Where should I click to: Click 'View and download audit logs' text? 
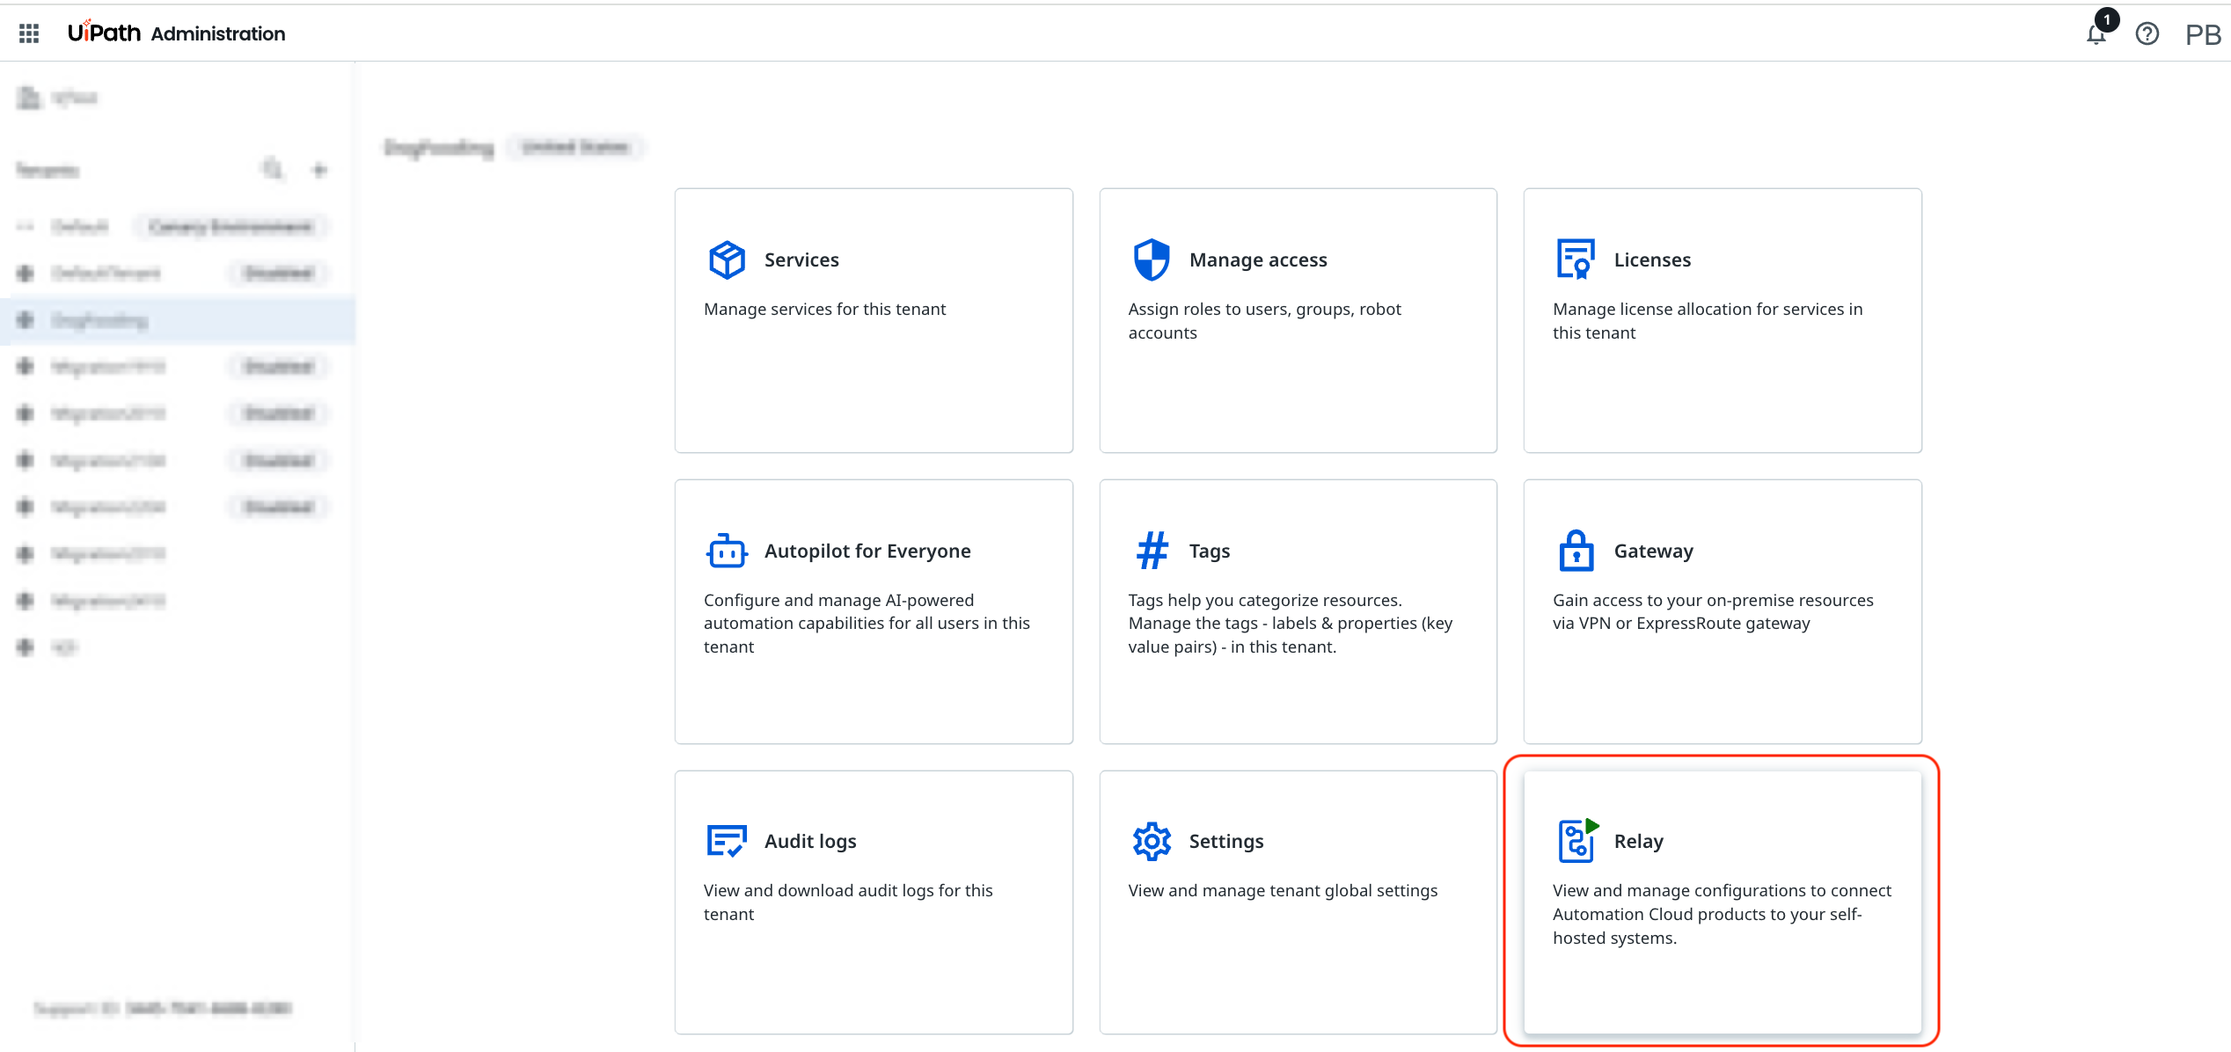click(848, 902)
